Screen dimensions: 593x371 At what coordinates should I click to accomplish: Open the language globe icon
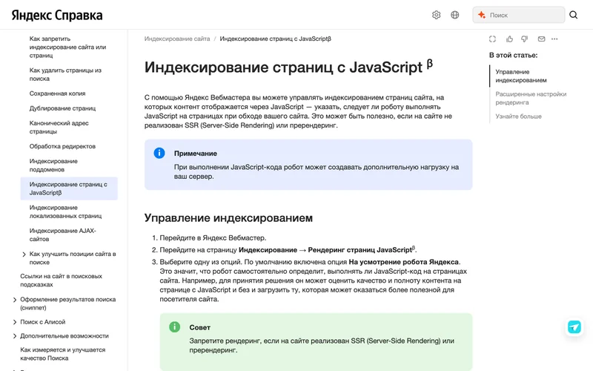pyautogui.click(x=455, y=15)
